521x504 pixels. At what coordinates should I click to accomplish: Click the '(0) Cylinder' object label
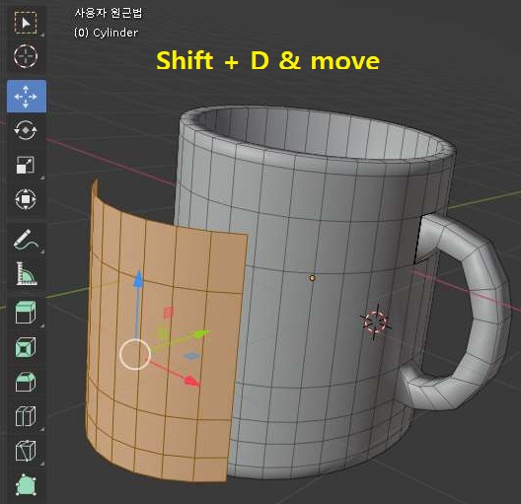106,33
